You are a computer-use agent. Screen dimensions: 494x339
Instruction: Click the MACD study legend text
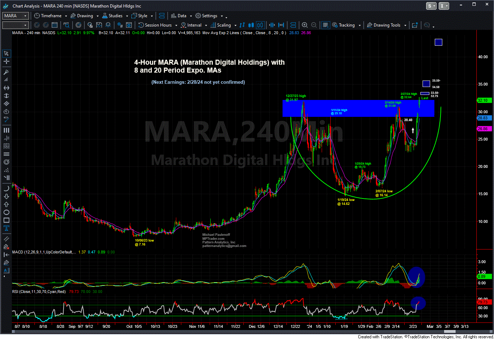44,252
